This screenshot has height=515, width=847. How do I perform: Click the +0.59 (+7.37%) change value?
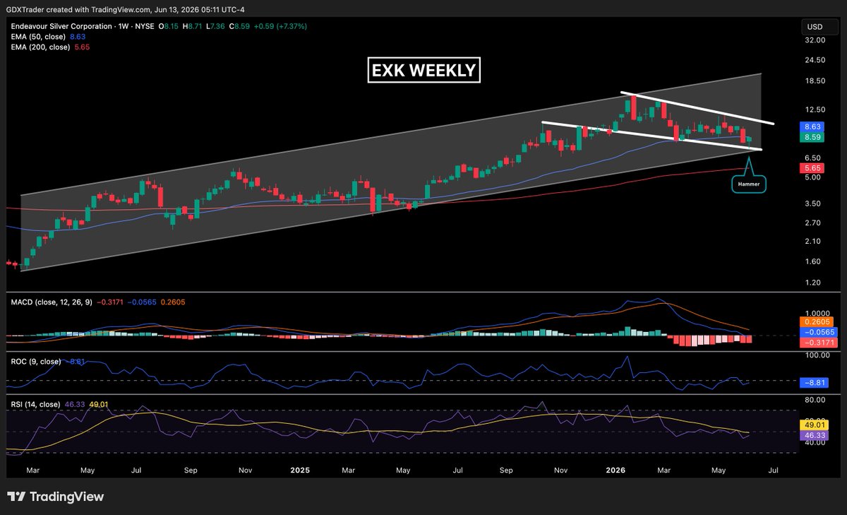[x=282, y=26]
